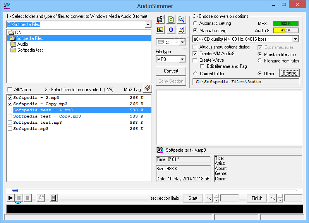Screen dimensions: 309x223
Task: Choose Filename from rules option
Action: [x=260, y=61]
